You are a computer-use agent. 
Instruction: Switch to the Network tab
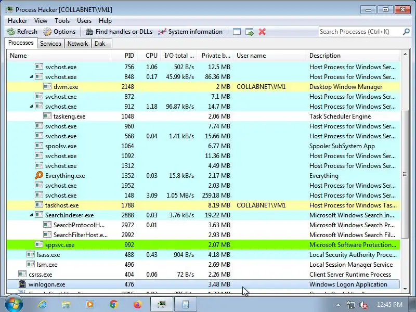coord(77,44)
